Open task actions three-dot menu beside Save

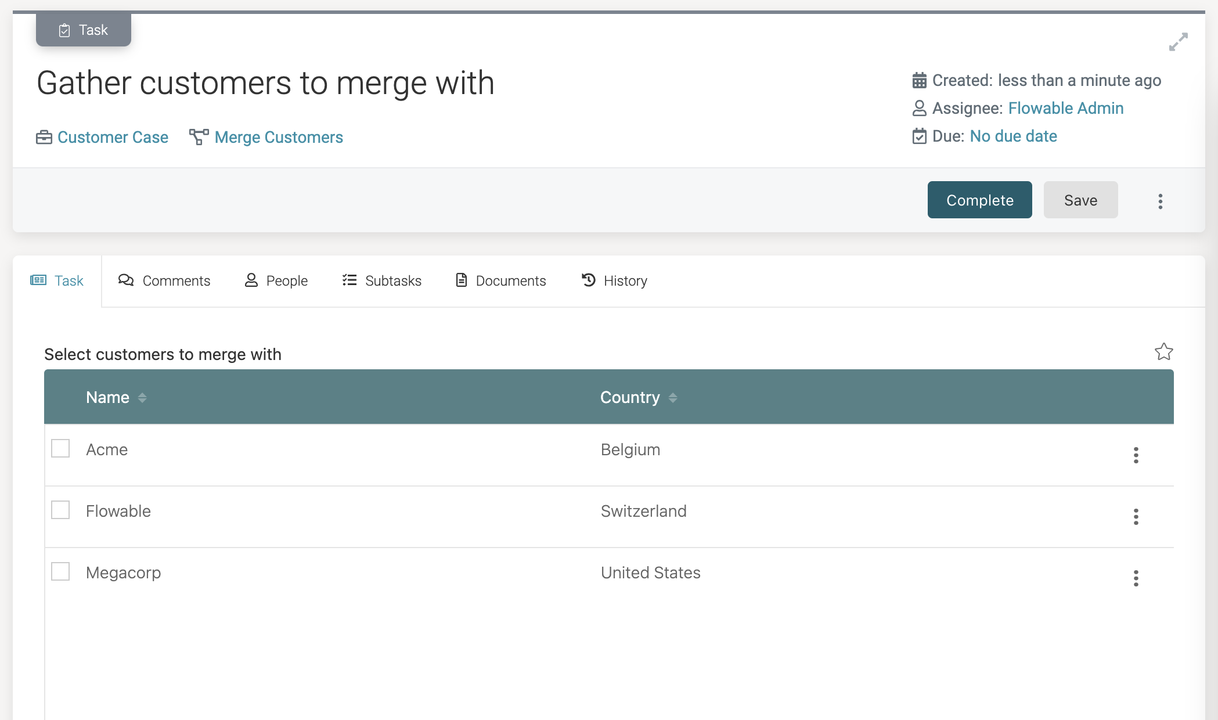[1160, 201]
